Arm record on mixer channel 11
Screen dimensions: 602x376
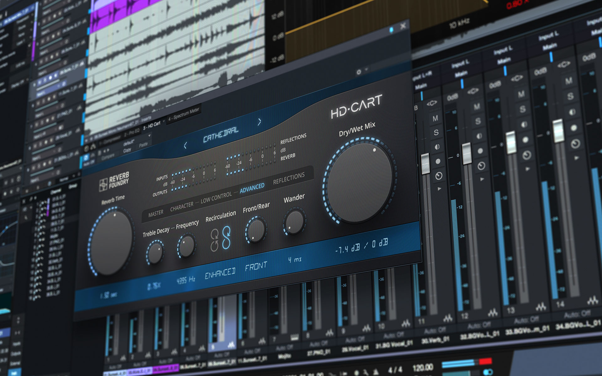[438, 161]
